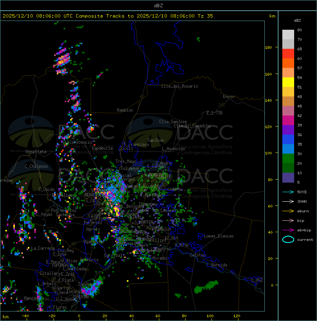Click the 'Uspallata' map label
The image size is (317, 321).
point(36,152)
